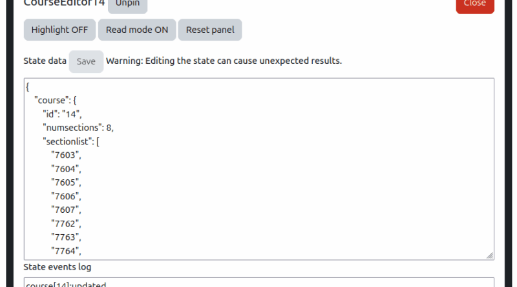Click the state editing warning text

coord(224,61)
